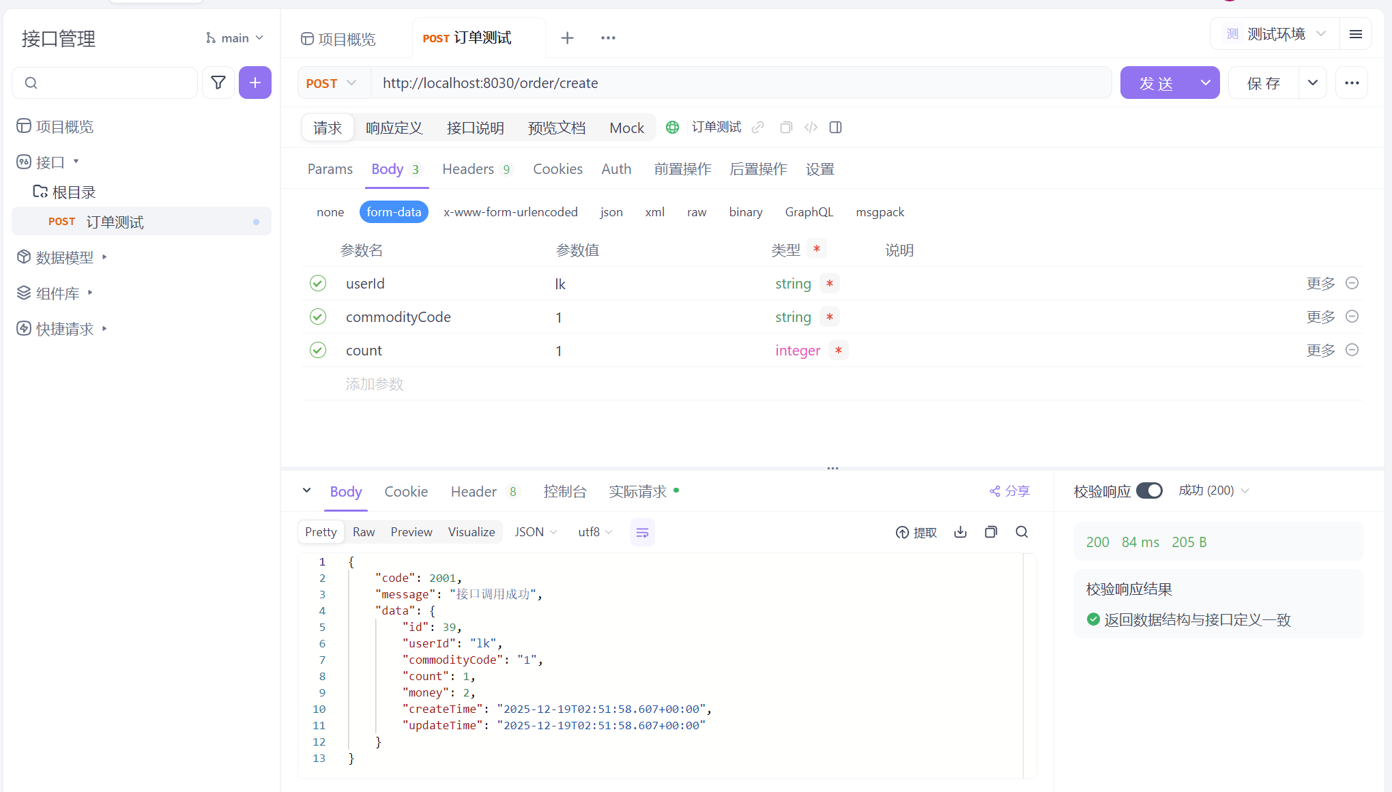Click the word wrap toggle icon
This screenshot has height=792, width=1392.
click(642, 532)
